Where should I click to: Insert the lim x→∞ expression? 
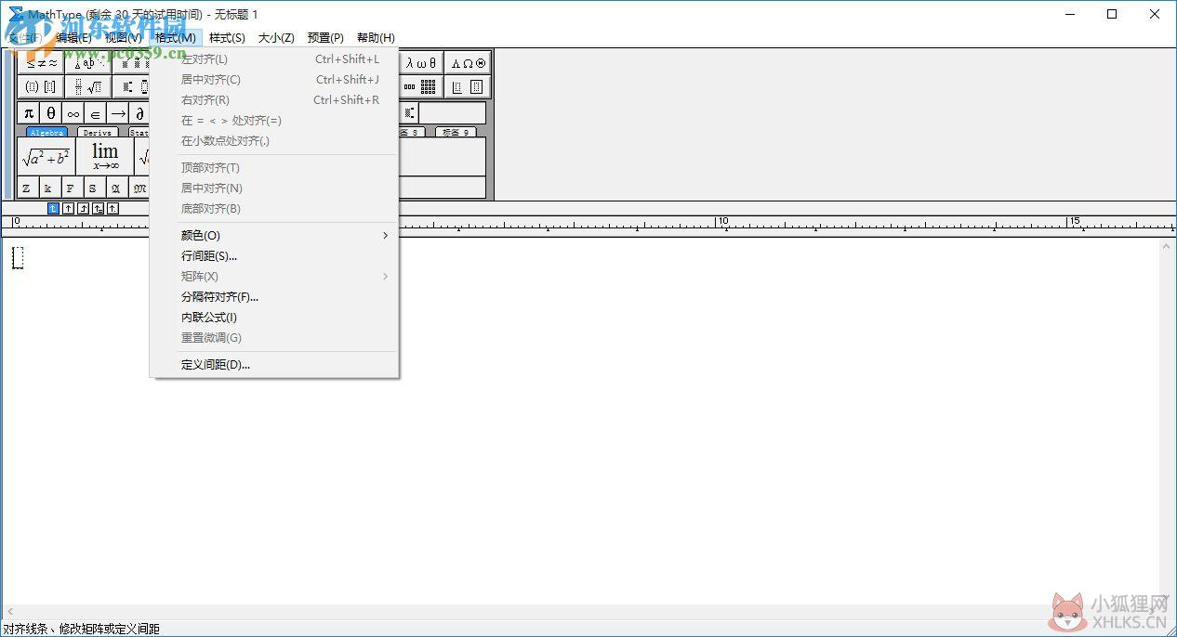(105, 157)
